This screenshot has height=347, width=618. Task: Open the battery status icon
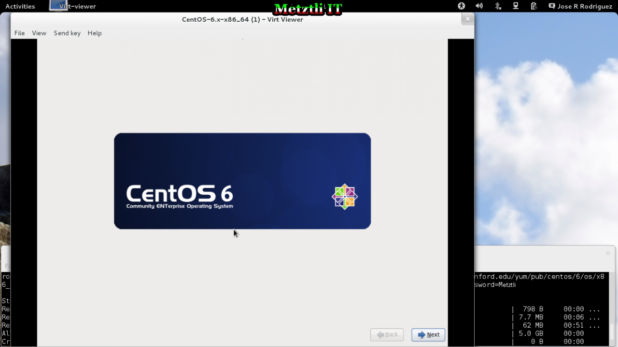click(534, 6)
